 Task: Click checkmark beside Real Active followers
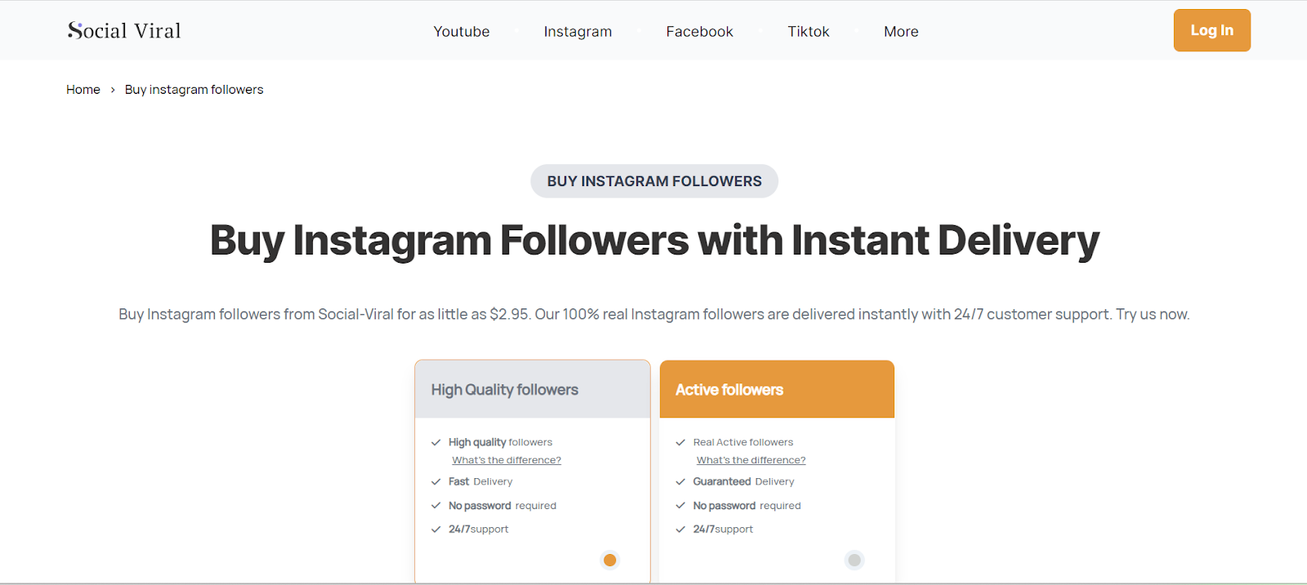coord(680,442)
